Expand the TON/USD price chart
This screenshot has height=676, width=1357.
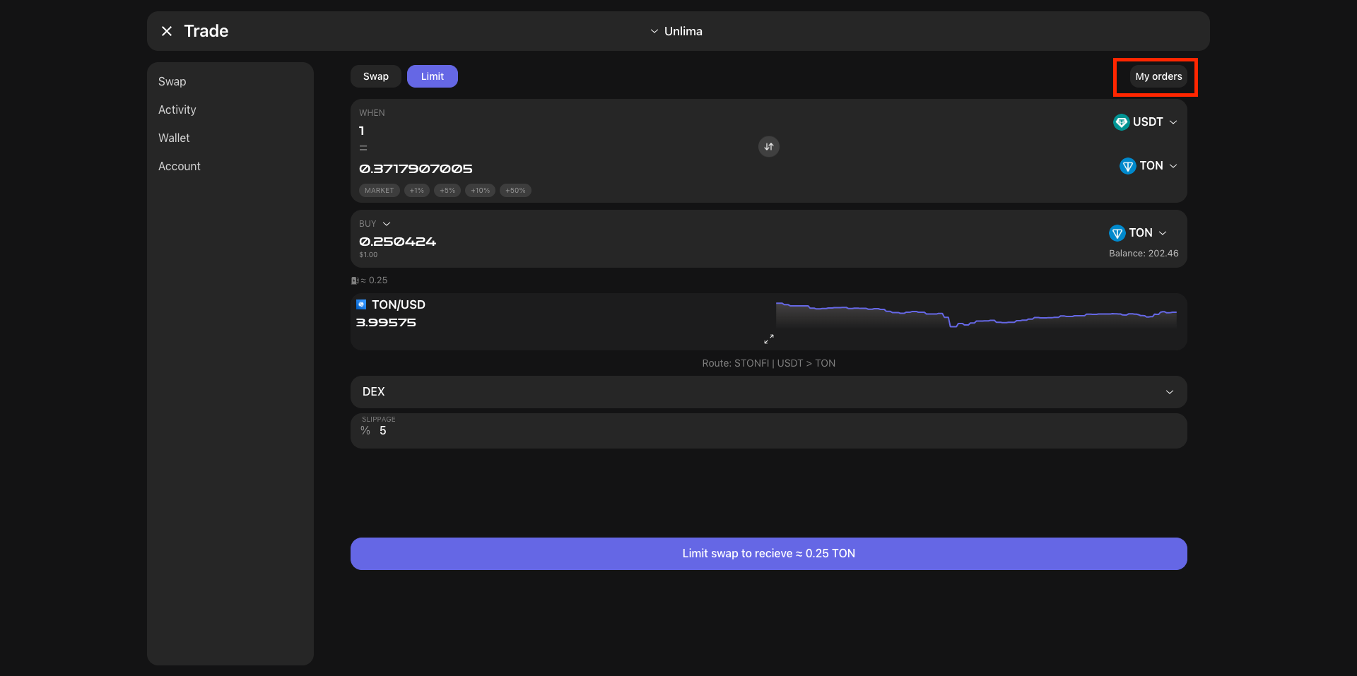click(768, 339)
